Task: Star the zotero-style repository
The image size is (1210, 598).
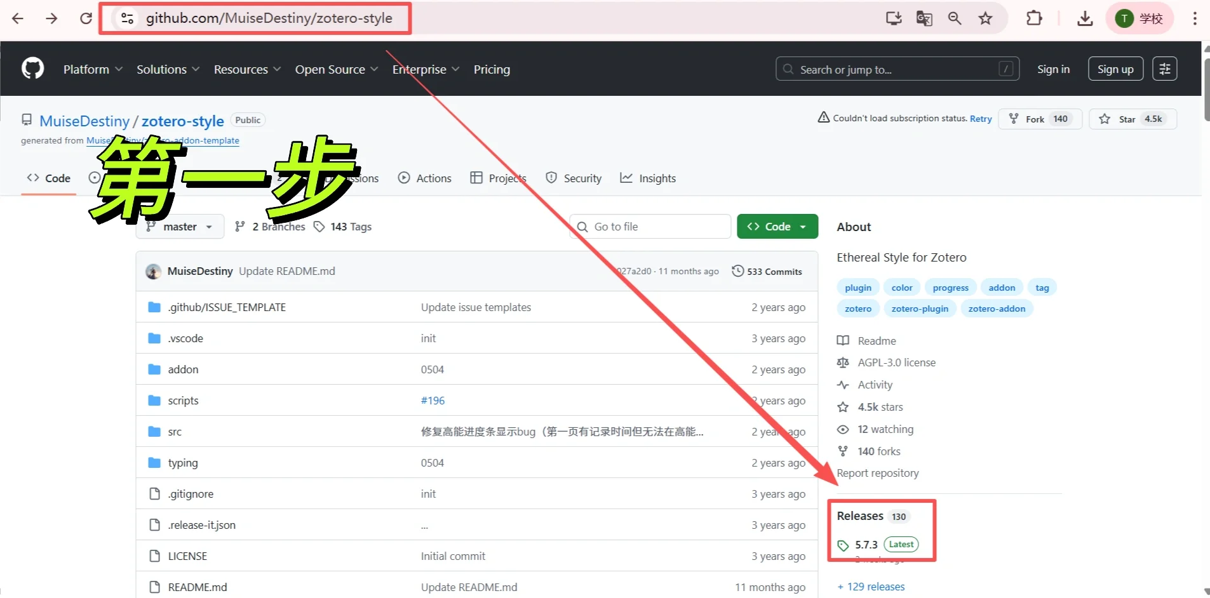Action: [x=1133, y=119]
